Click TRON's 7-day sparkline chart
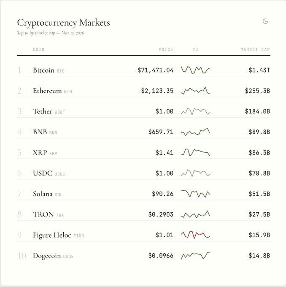The height and width of the screenshot is (287, 286). (195, 214)
